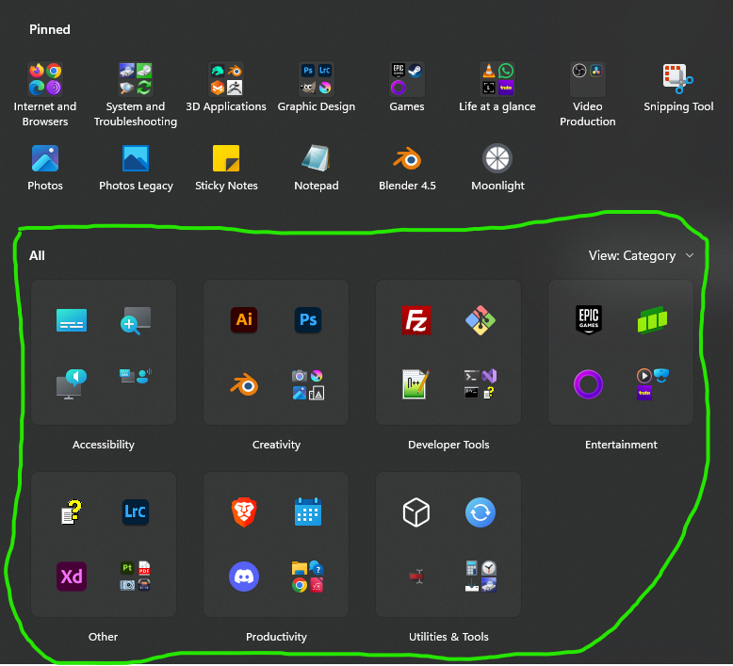
Task: Click the Pinned section heading
Action: [50, 29]
